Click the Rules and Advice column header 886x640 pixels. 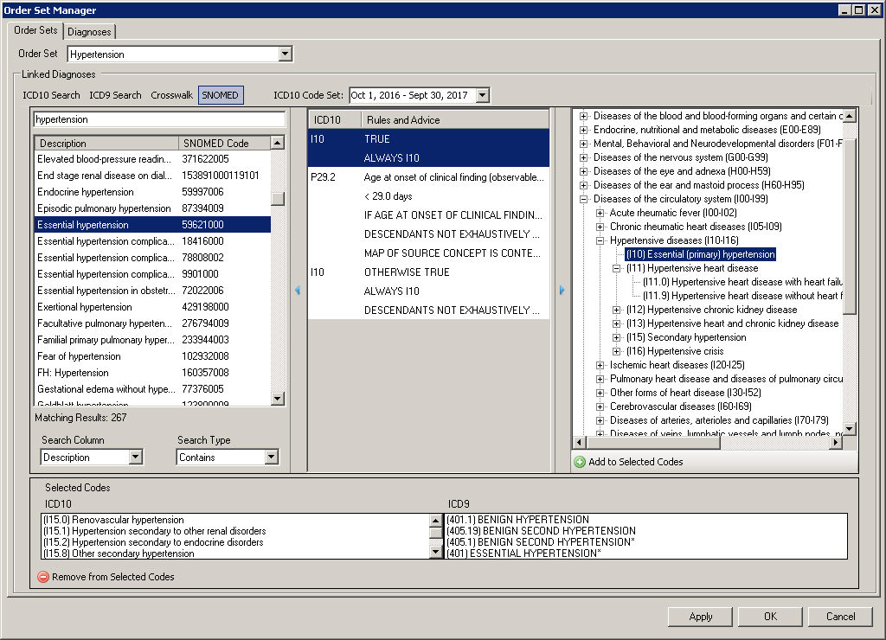[x=455, y=119]
